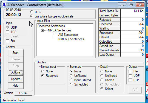
Task: Click the Named Vessels value 939
Action: 132,50
